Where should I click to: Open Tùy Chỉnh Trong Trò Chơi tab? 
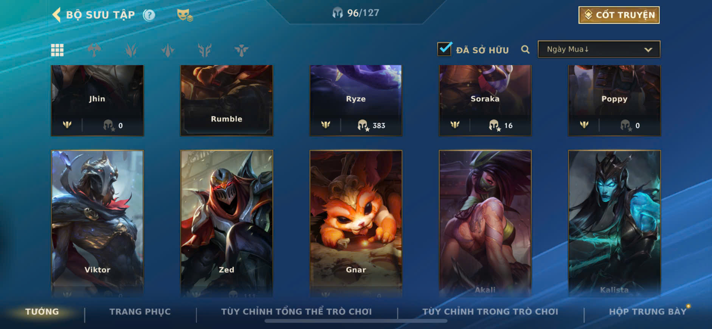(490, 312)
